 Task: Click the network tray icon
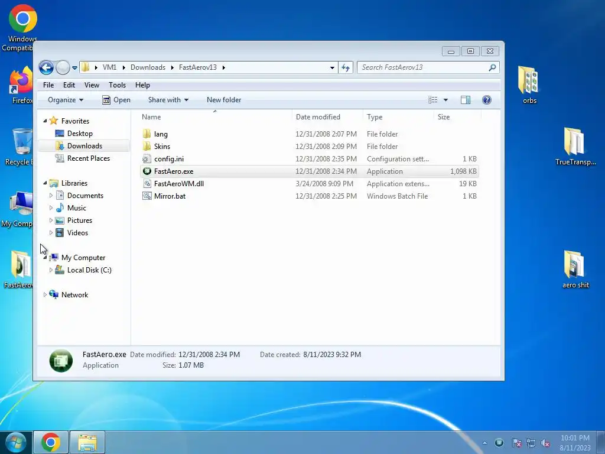pyautogui.click(x=531, y=443)
